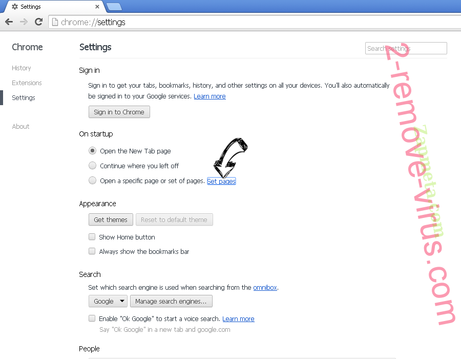
Task: Click Sign in to Chrome button
Action: [x=119, y=112]
